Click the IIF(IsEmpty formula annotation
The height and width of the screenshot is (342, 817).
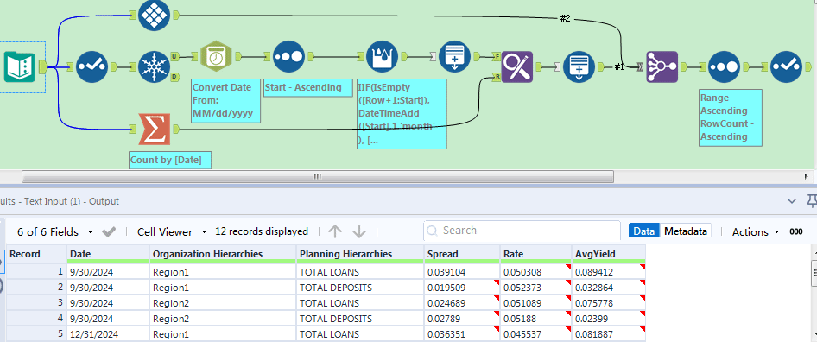(402, 114)
